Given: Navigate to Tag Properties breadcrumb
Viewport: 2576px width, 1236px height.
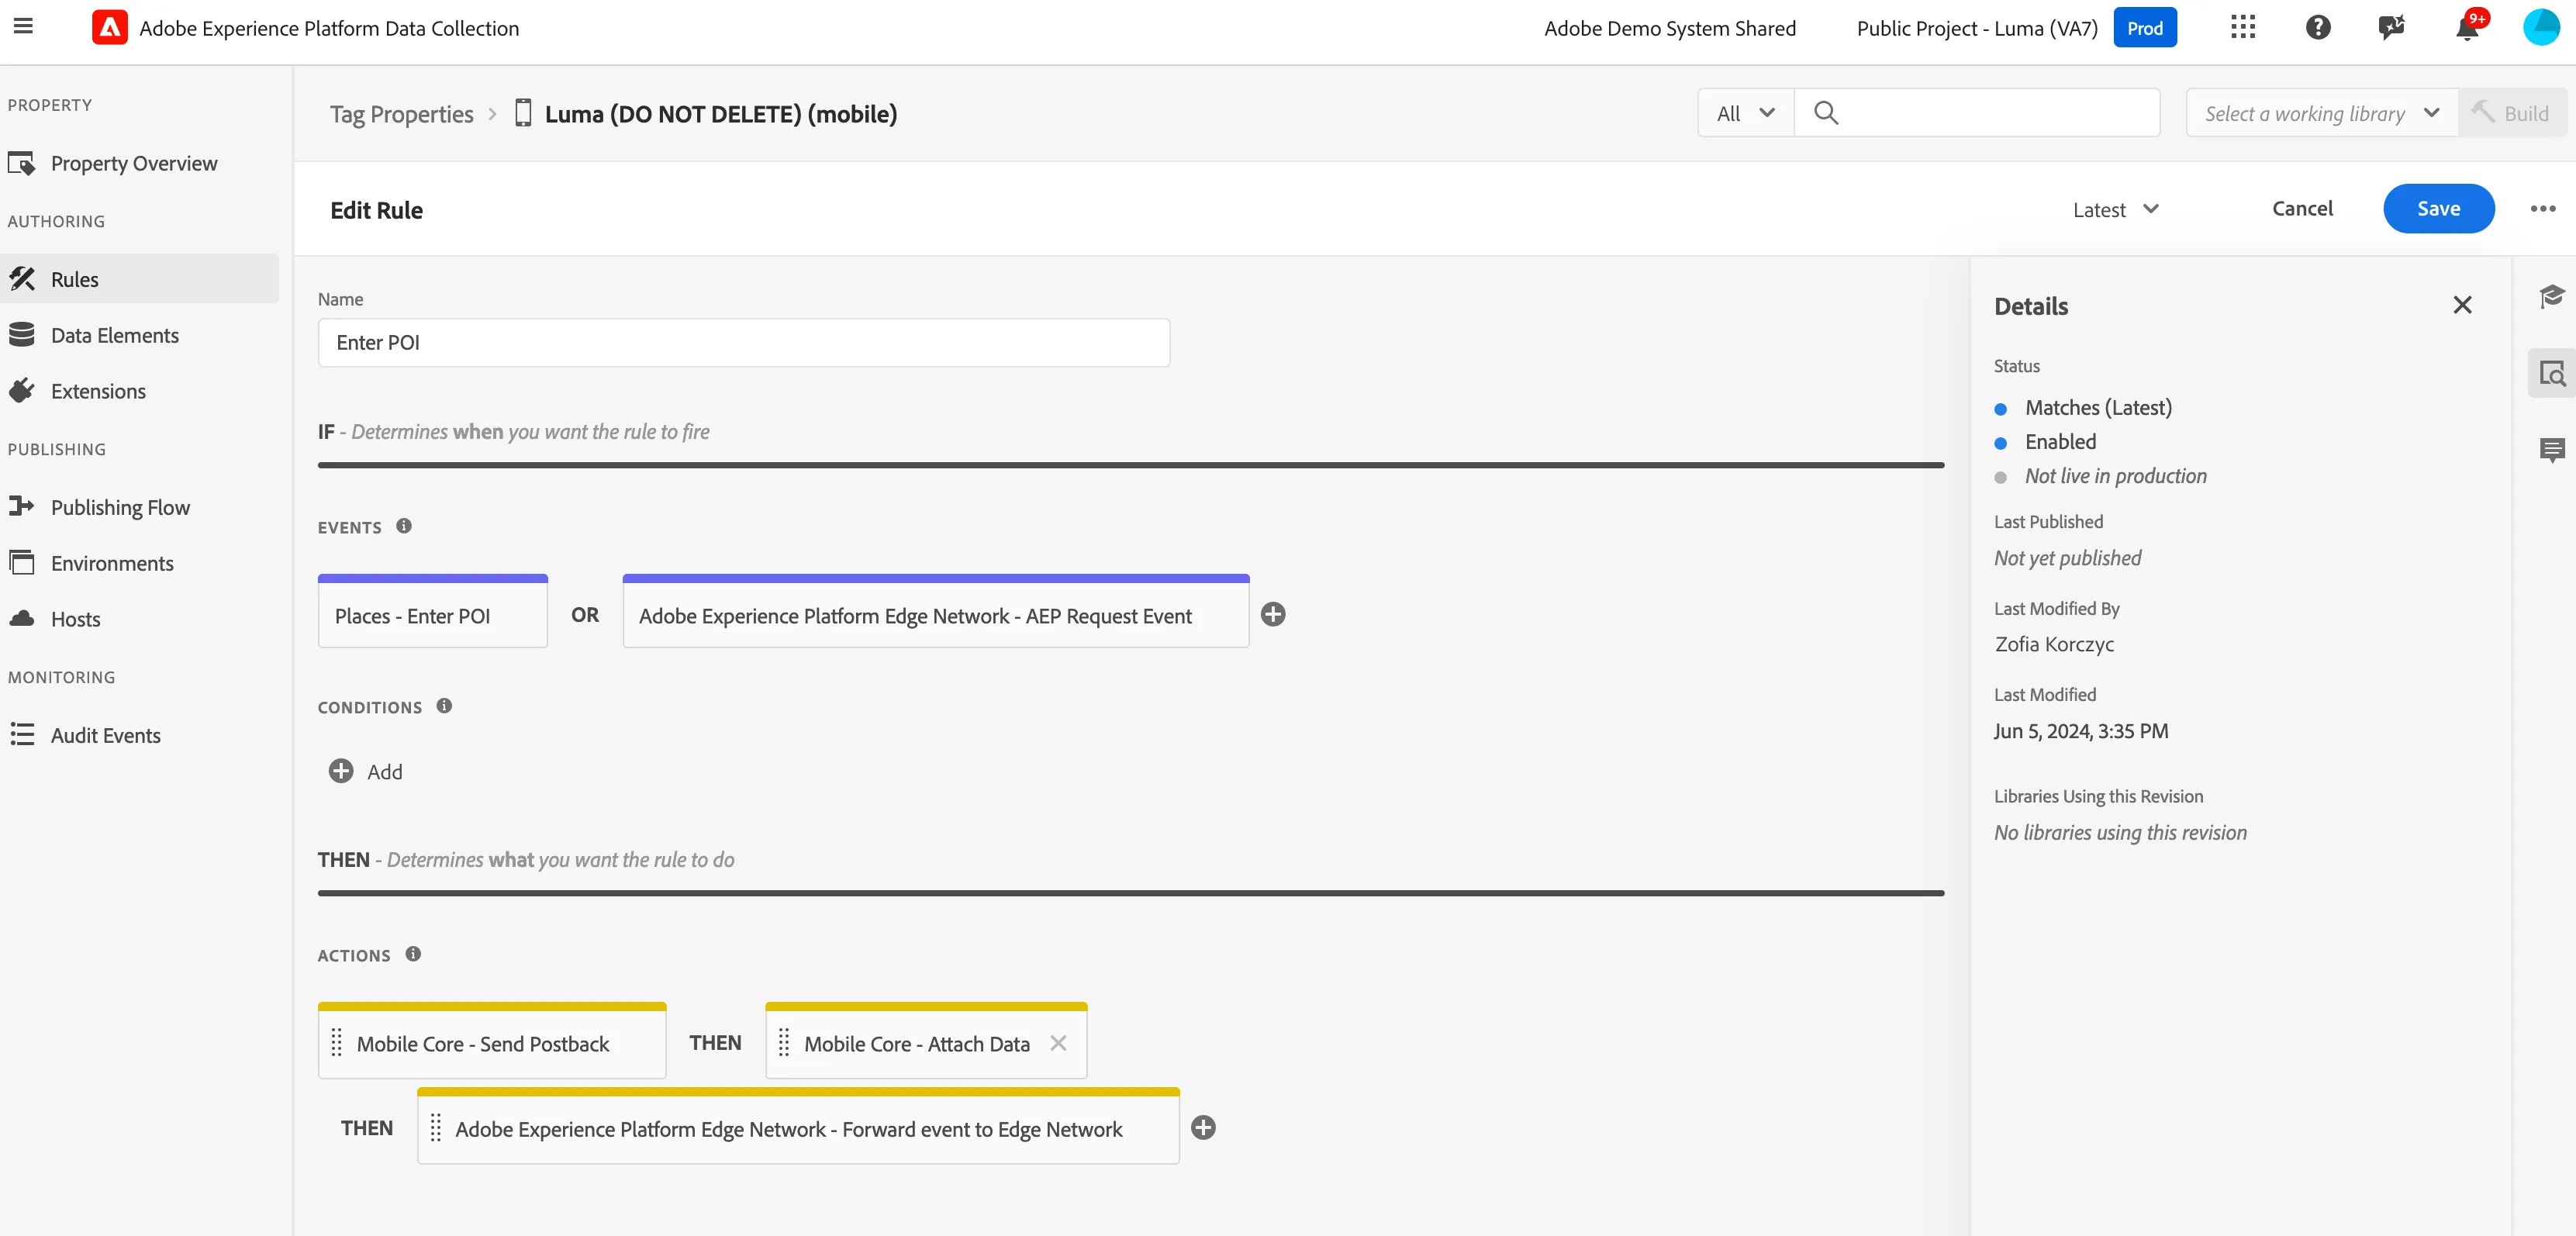Looking at the screenshot, I should pyautogui.click(x=401, y=114).
